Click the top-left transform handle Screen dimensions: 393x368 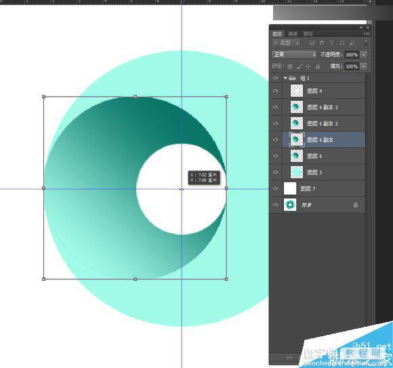[44, 97]
